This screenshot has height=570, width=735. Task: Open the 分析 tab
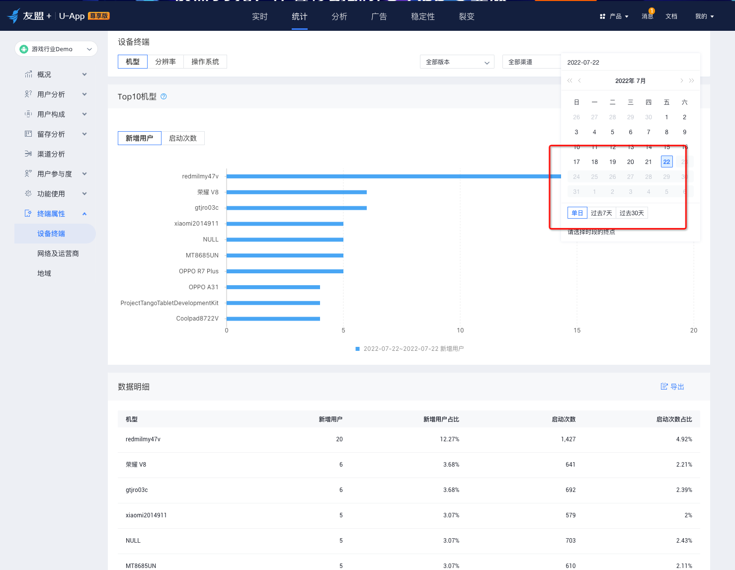[x=339, y=16]
